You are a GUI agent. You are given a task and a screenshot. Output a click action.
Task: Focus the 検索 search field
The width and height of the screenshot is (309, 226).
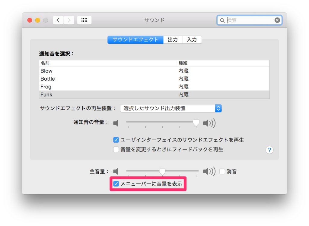[x=250, y=20]
